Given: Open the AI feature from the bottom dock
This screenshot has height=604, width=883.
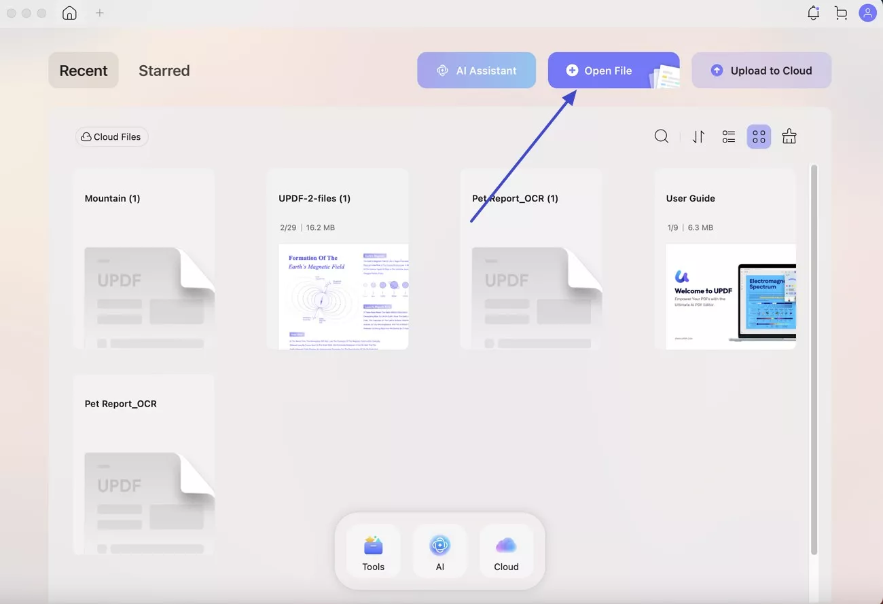Looking at the screenshot, I should [439, 551].
